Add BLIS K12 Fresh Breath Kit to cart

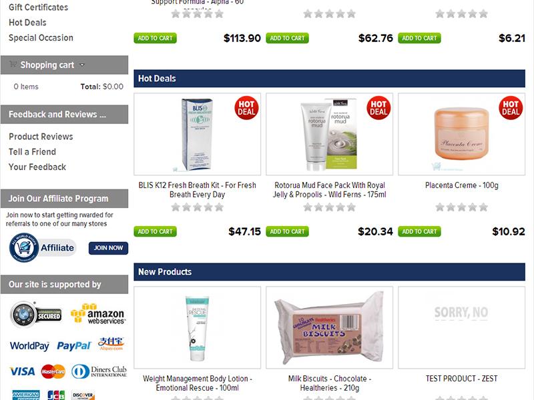(x=156, y=231)
